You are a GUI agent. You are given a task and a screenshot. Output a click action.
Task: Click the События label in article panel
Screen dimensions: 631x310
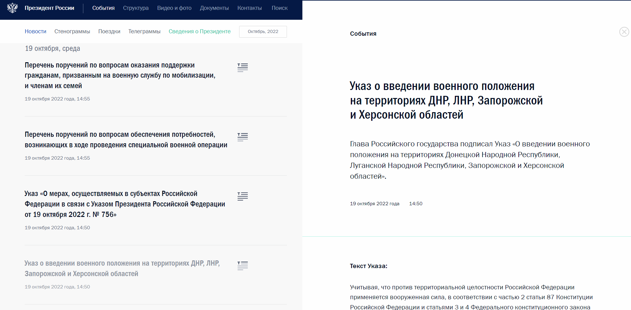coord(363,34)
